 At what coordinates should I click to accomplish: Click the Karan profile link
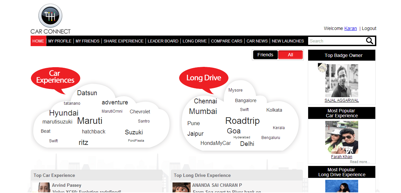(351, 28)
